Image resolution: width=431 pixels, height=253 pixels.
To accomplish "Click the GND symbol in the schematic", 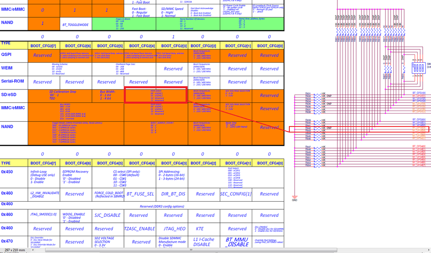I will coord(295,198).
